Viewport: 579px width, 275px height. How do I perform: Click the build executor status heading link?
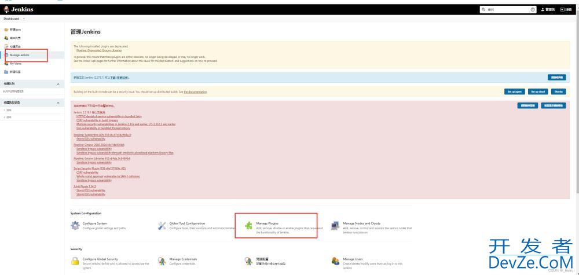coord(12,103)
